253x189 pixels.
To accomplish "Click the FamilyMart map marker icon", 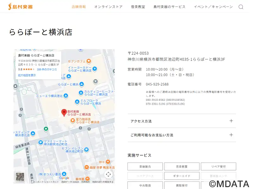I will coord(40,143).
